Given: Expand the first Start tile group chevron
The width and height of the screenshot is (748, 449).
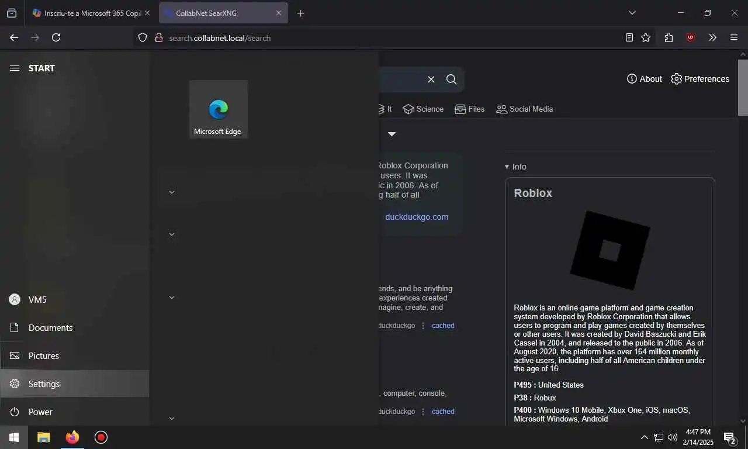Looking at the screenshot, I should coord(172,192).
